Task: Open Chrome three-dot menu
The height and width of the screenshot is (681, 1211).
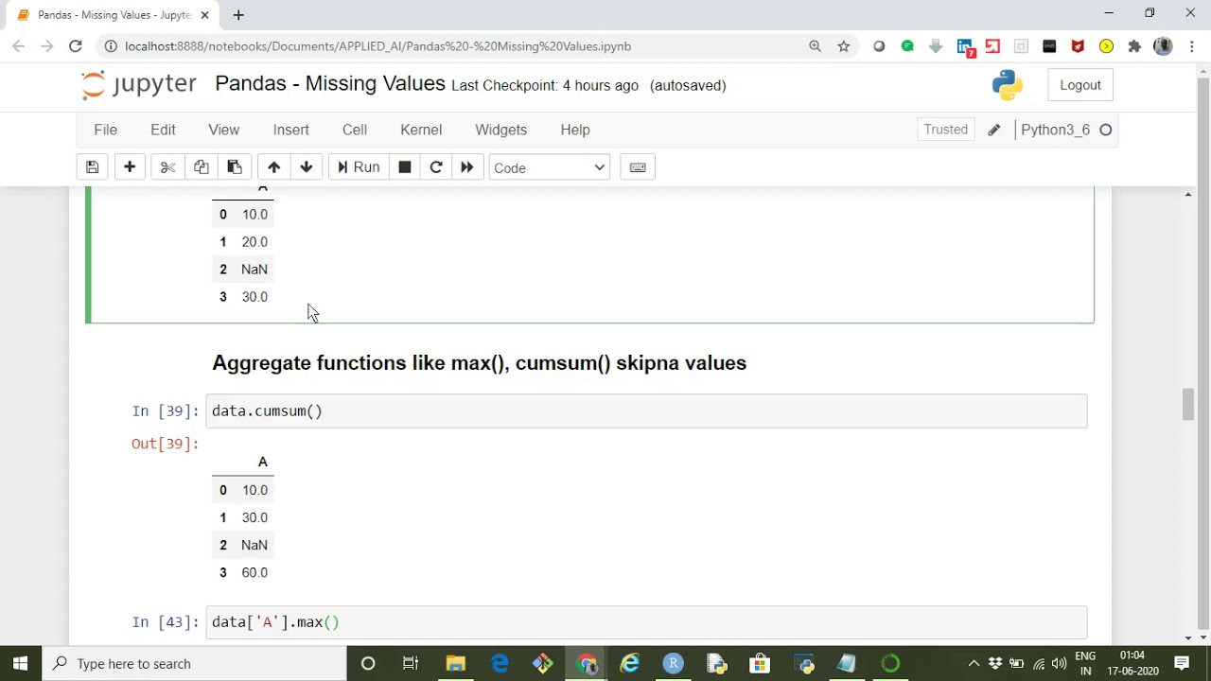Action: click(x=1190, y=45)
